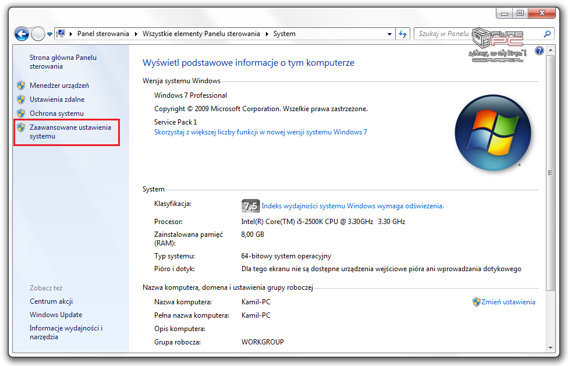Open Panel sterowania breadcrumb

point(103,34)
